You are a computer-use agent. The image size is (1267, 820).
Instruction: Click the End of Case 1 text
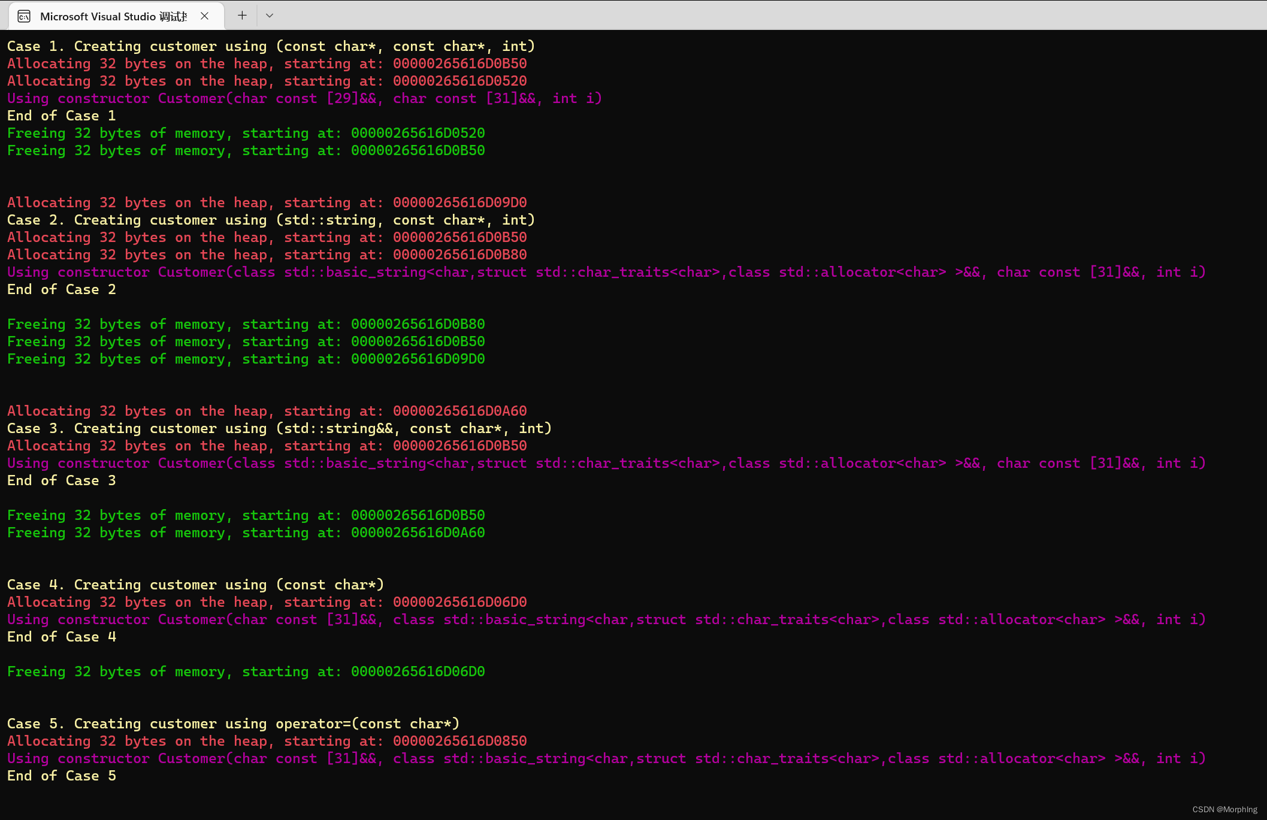(x=61, y=115)
